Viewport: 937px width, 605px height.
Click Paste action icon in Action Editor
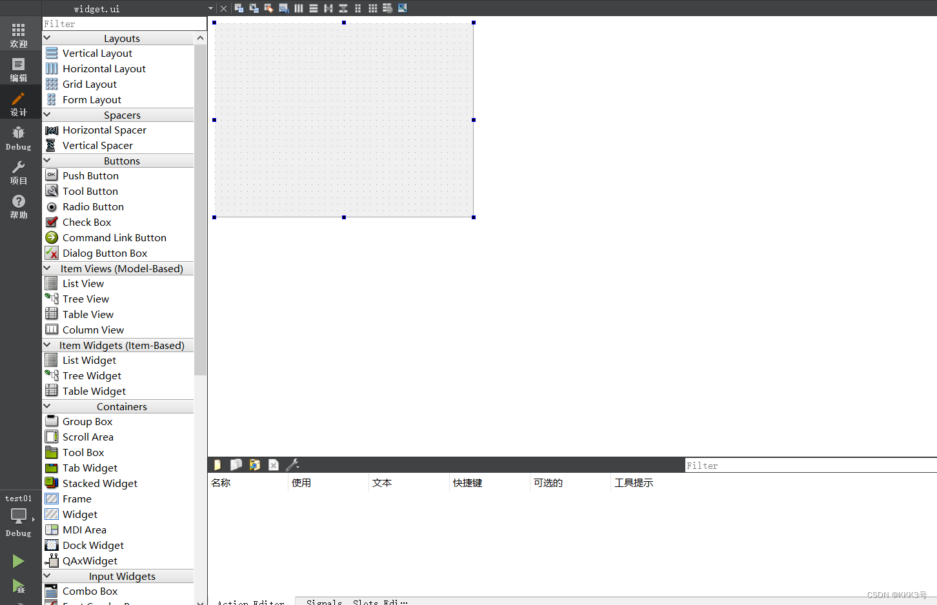(255, 465)
